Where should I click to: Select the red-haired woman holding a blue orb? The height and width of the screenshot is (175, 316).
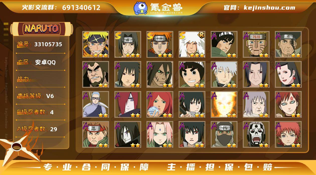point(160,104)
